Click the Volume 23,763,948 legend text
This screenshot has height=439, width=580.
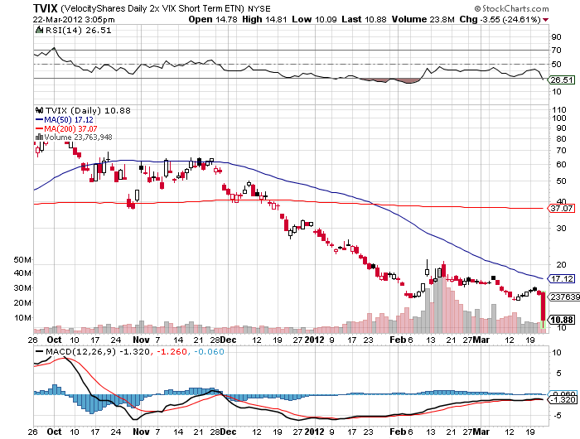78,137
